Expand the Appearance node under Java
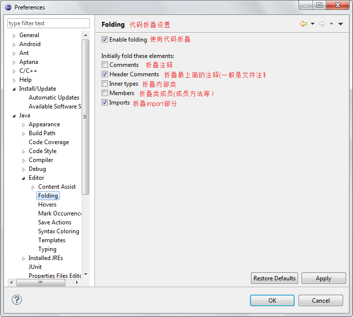Image resolution: width=353 pixels, height=317 pixels. [24, 125]
